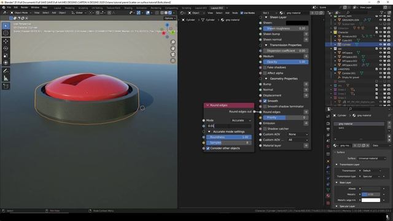Image resolution: width=393 pixels, height=221 pixels.
Task: Click the black Sheen color swatch
Action: coord(297,23)
